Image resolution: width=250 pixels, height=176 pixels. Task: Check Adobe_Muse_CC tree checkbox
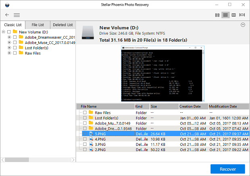[15, 42]
